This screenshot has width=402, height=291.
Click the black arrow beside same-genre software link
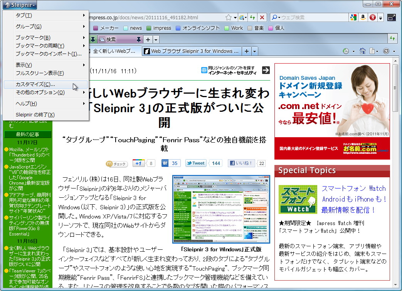point(266,70)
